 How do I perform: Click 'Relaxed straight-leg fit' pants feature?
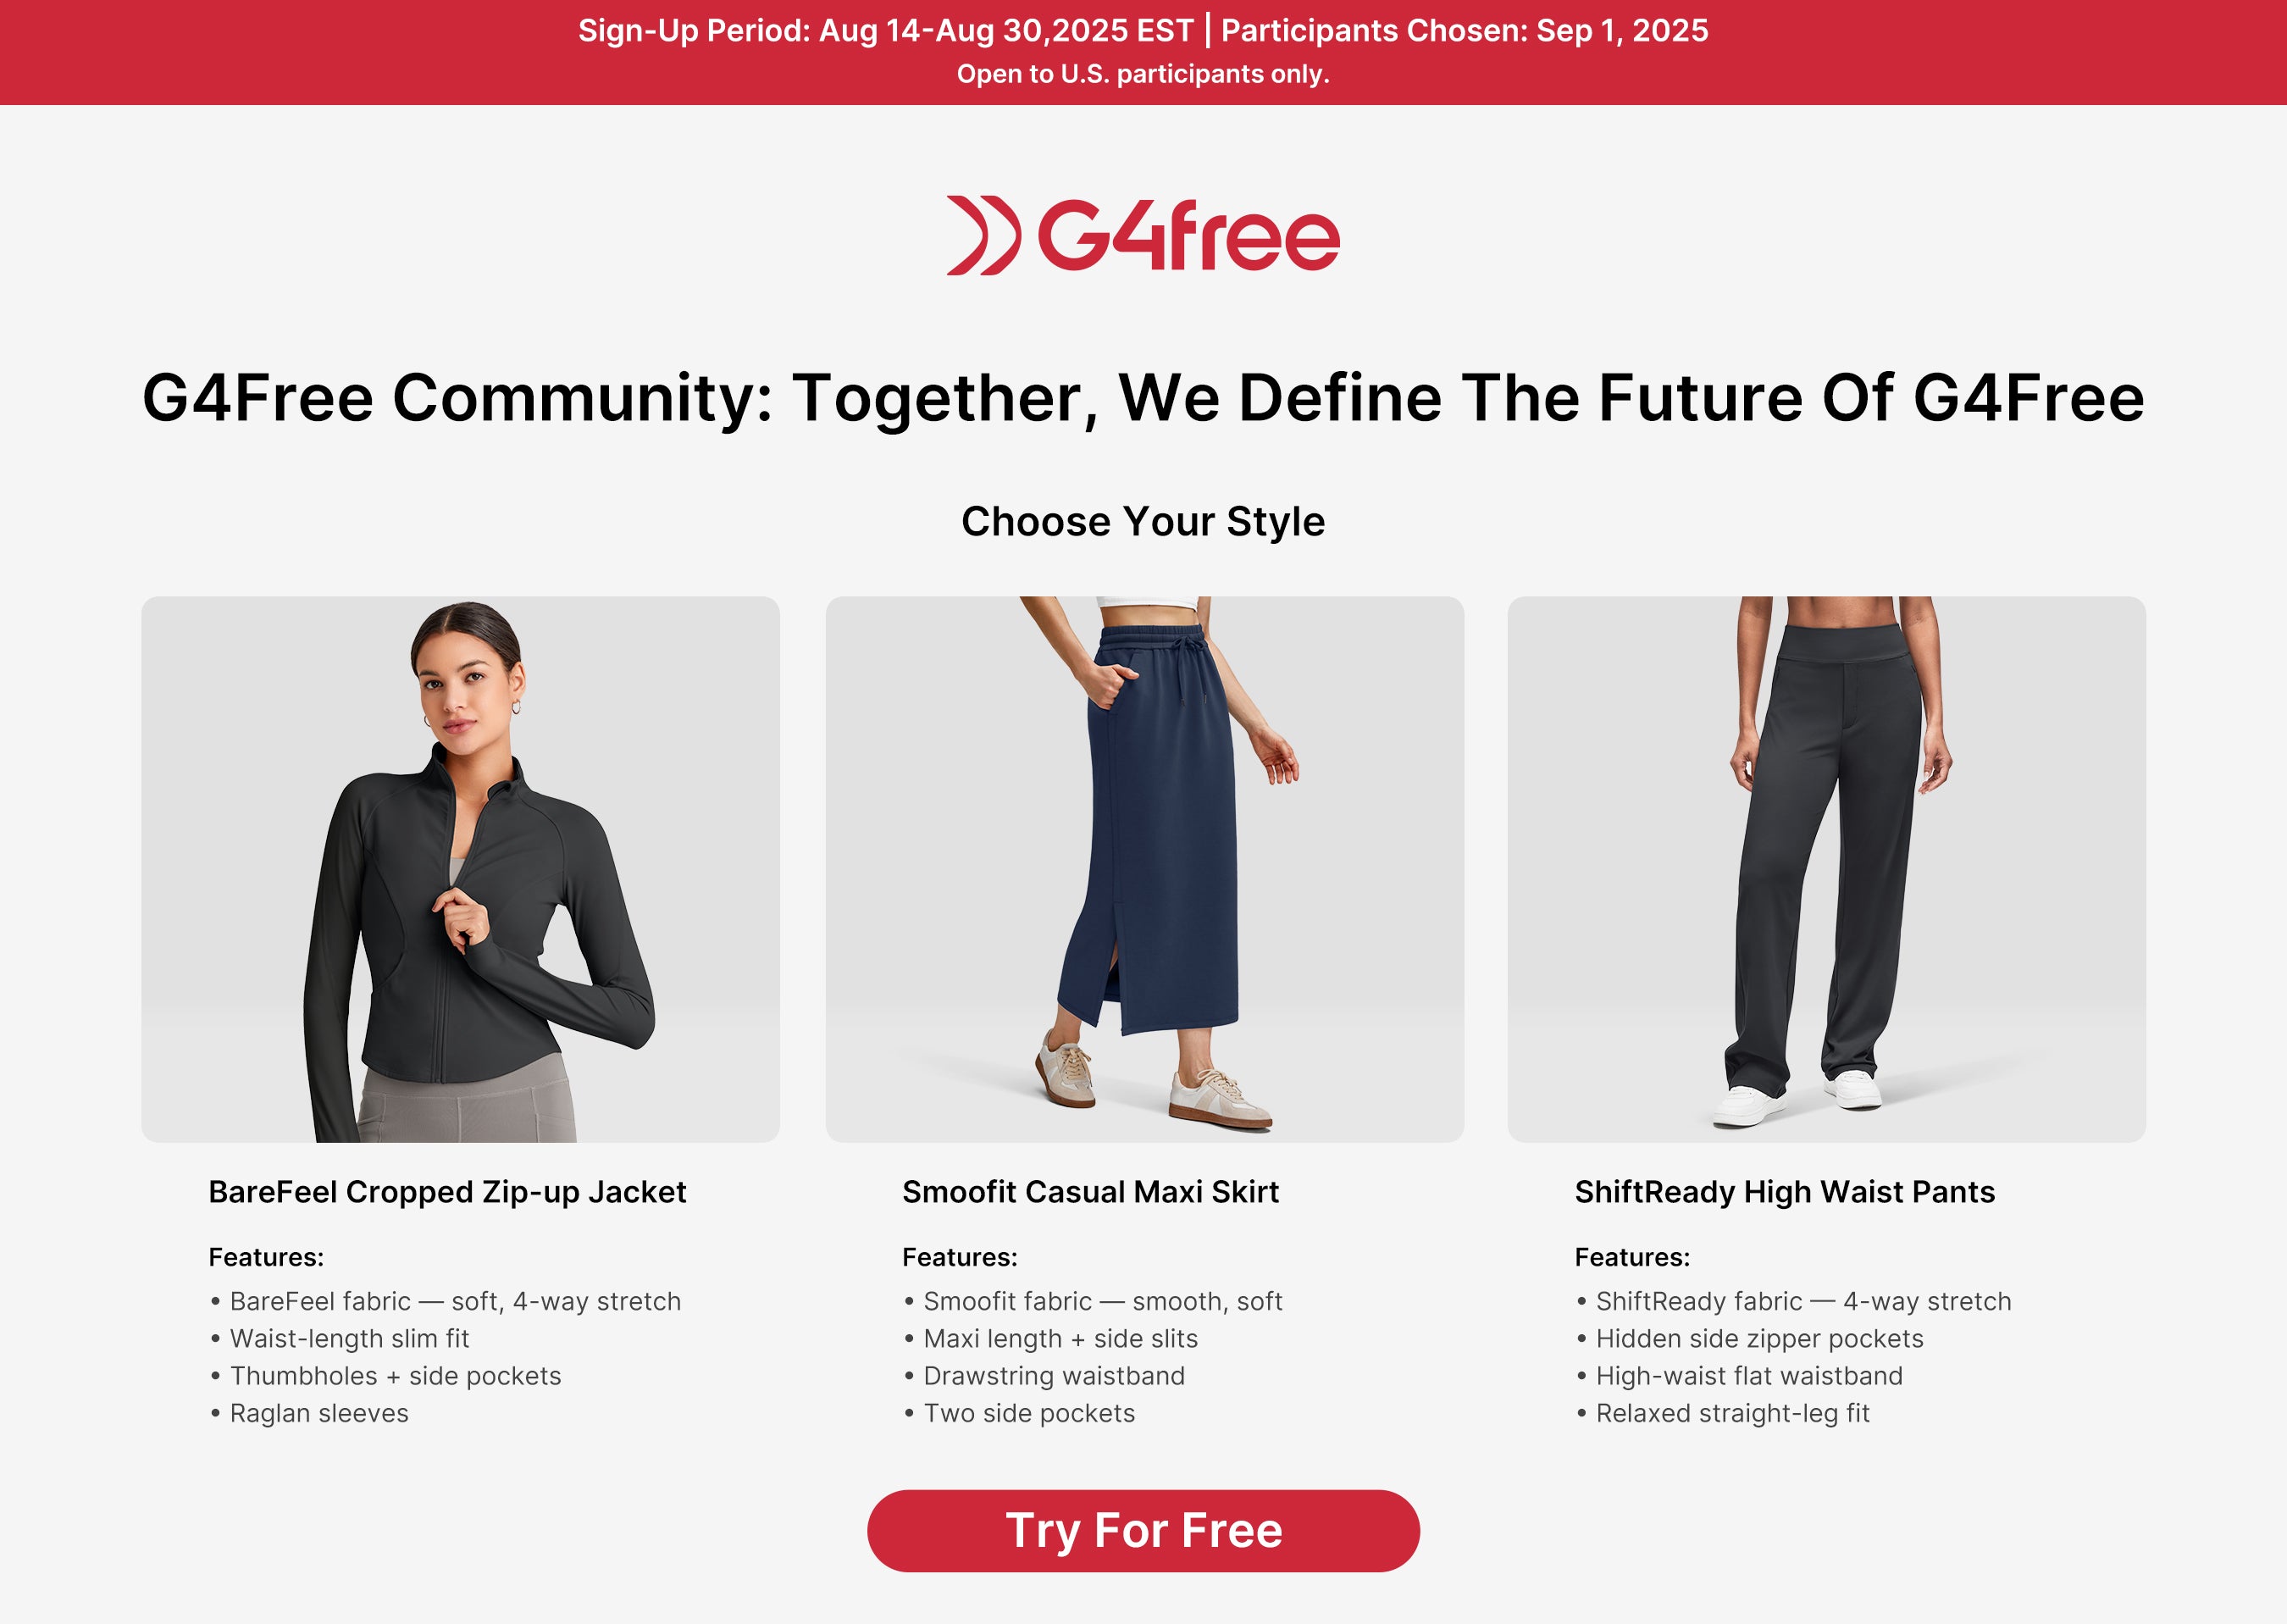pos(1732,1413)
